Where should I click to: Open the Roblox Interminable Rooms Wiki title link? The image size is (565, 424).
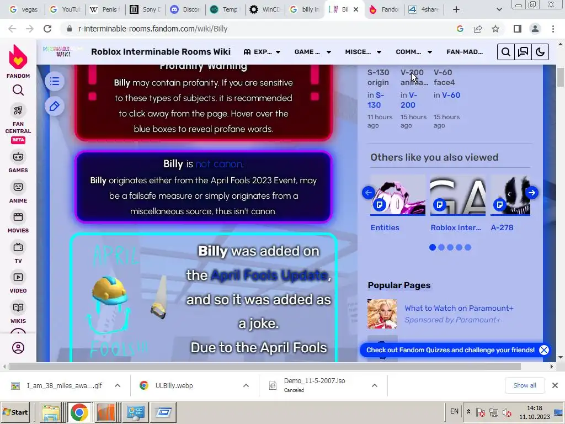(x=161, y=51)
